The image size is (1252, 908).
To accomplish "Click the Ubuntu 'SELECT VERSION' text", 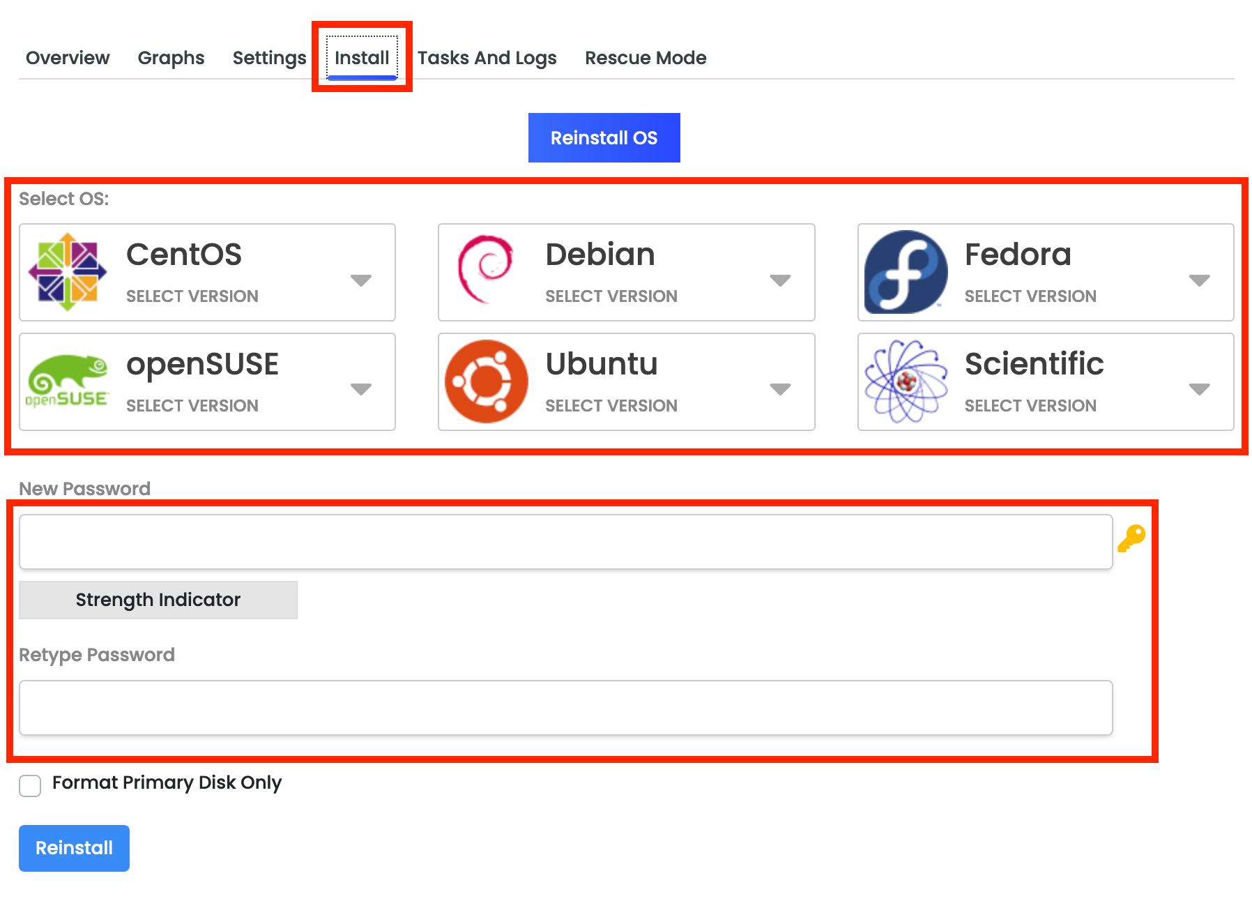I will click(611, 406).
